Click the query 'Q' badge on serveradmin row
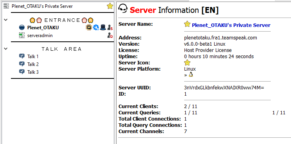This screenshot has height=144, width=291. coord(110,35)
